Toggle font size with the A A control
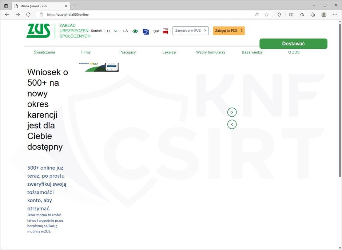This screenshot has width=342, height=250. click(125, 31)
